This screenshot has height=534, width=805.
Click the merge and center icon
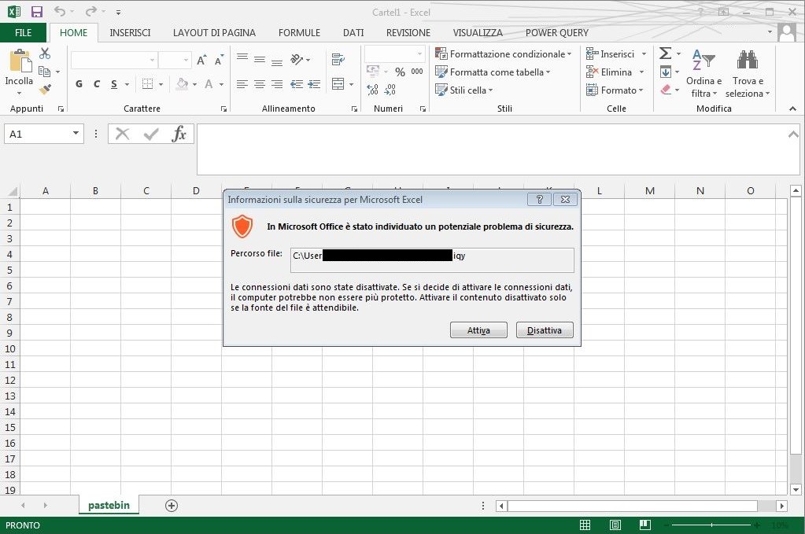pos(338,84)
